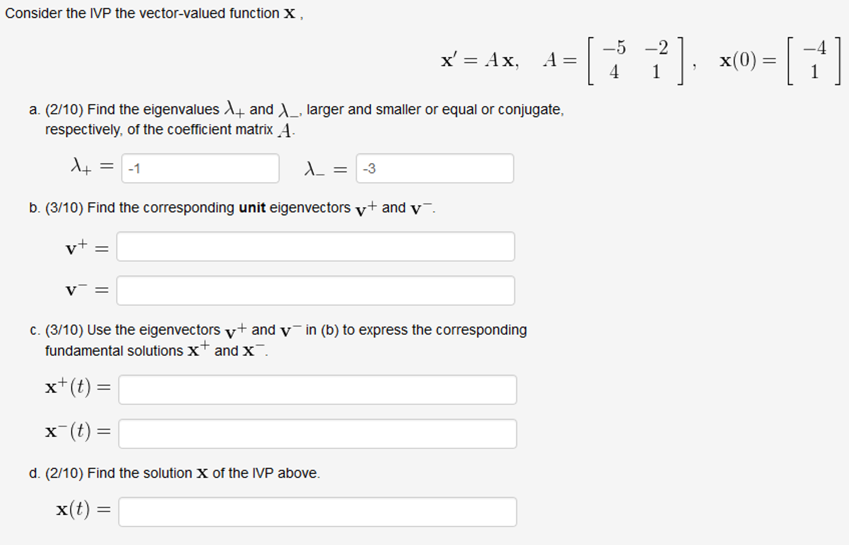Click the λ- eigenvalue input containing -3

(434, 168)
